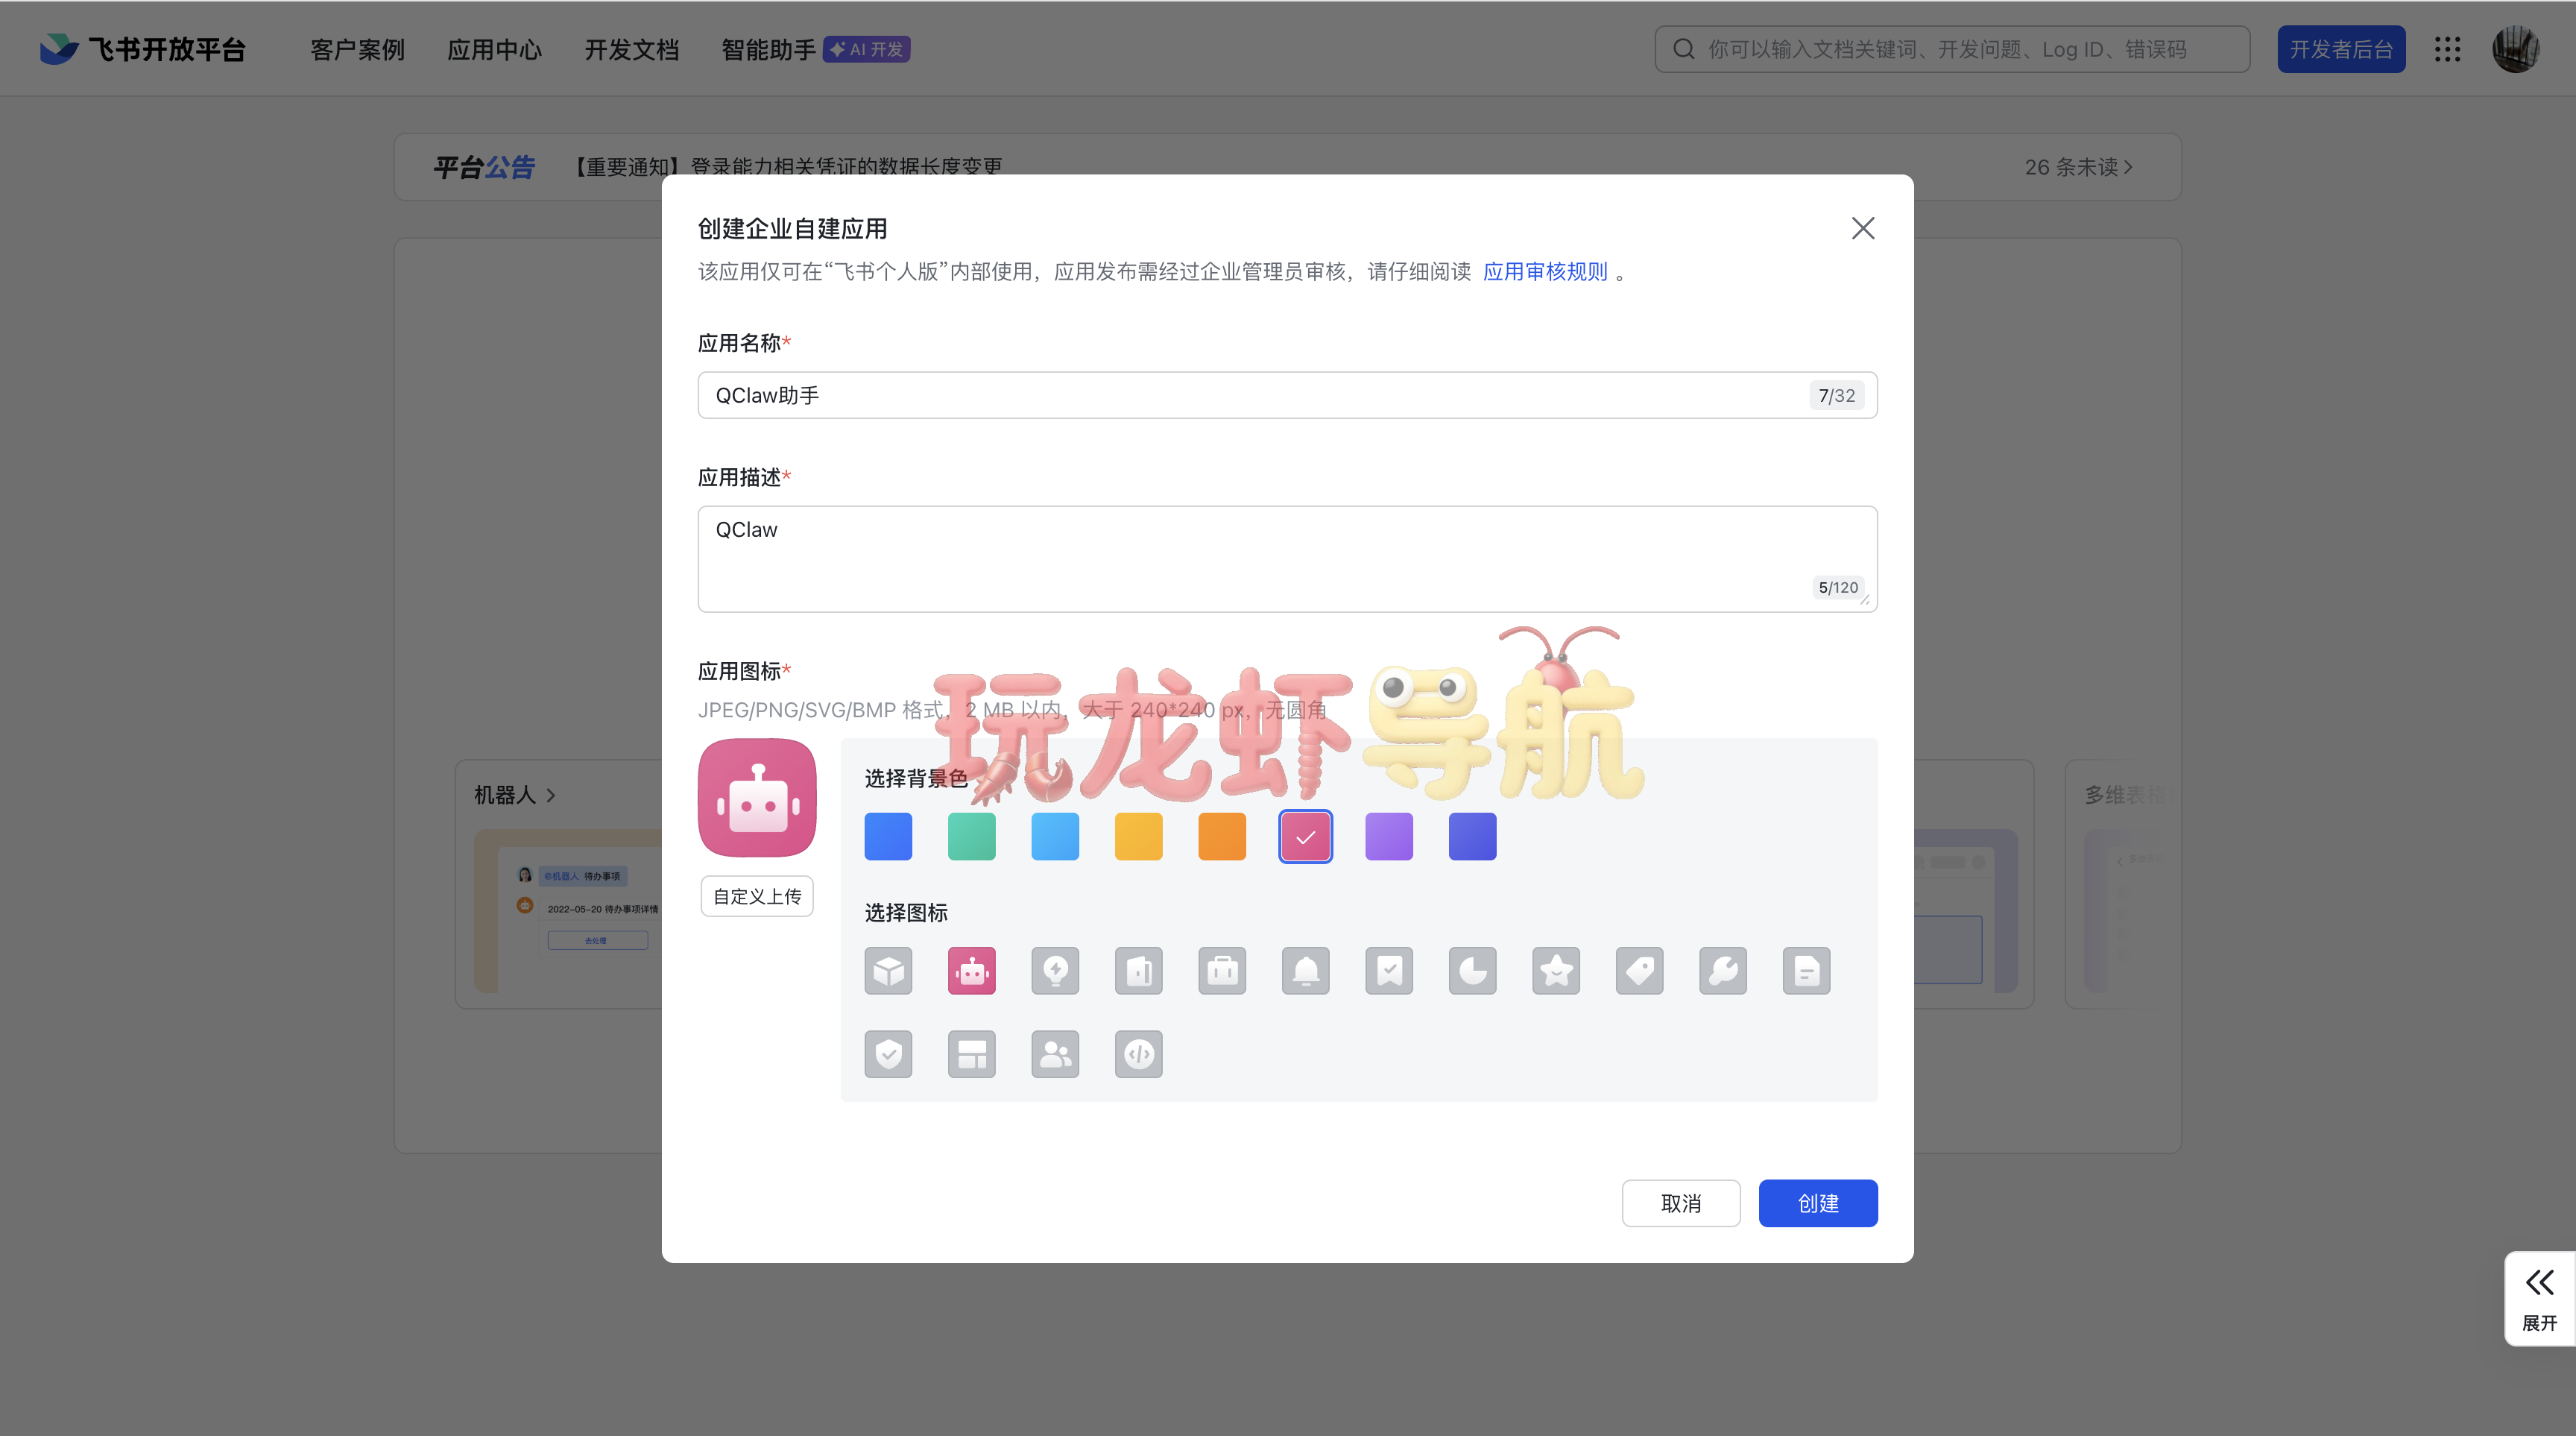Select the robot app icon
The width and height of the screenshot is (2576, 1436).
pyautogui.click(x=971, y=970)
